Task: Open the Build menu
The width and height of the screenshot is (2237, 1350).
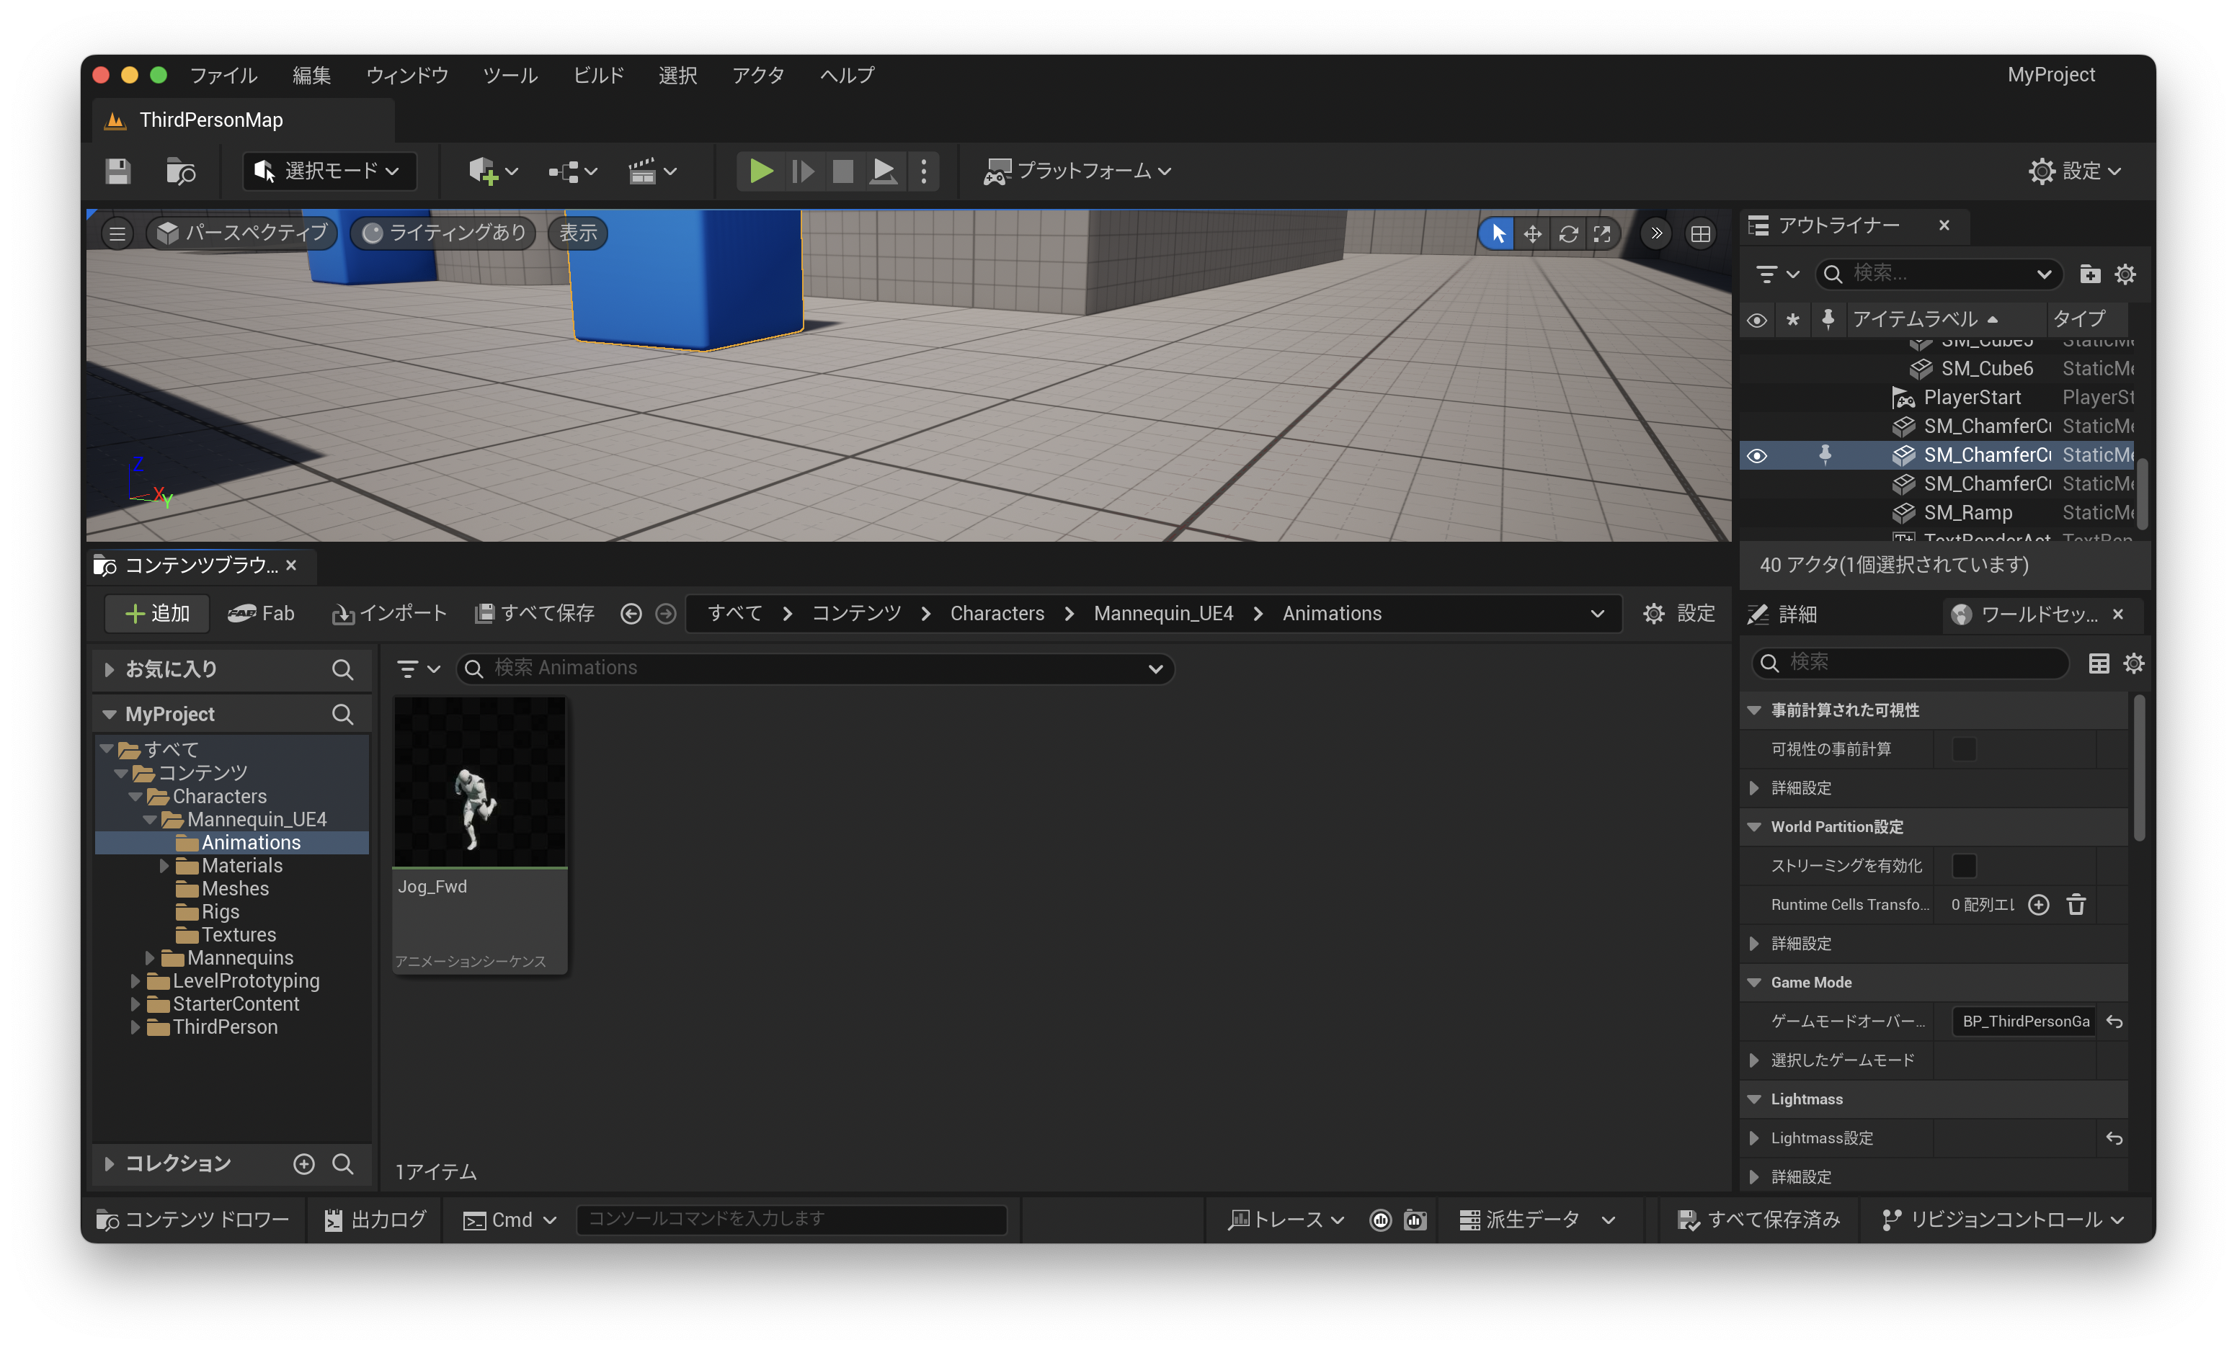Action: (598, 74)
